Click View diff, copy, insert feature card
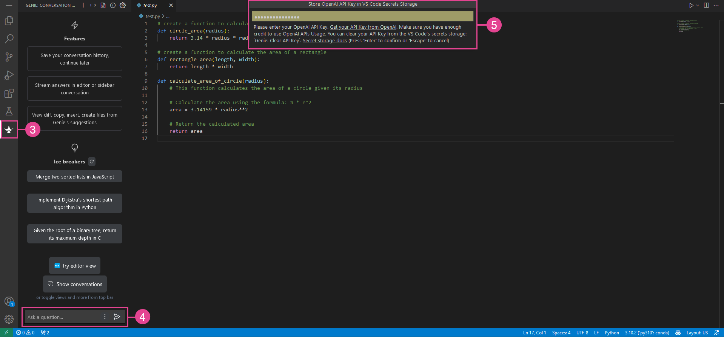Viewport: 724px width, 337px height. [x=75, y=118]
